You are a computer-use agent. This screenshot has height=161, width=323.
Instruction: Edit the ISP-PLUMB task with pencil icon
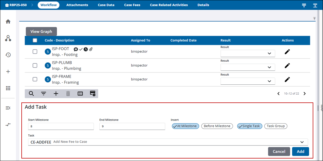point(287,66)
